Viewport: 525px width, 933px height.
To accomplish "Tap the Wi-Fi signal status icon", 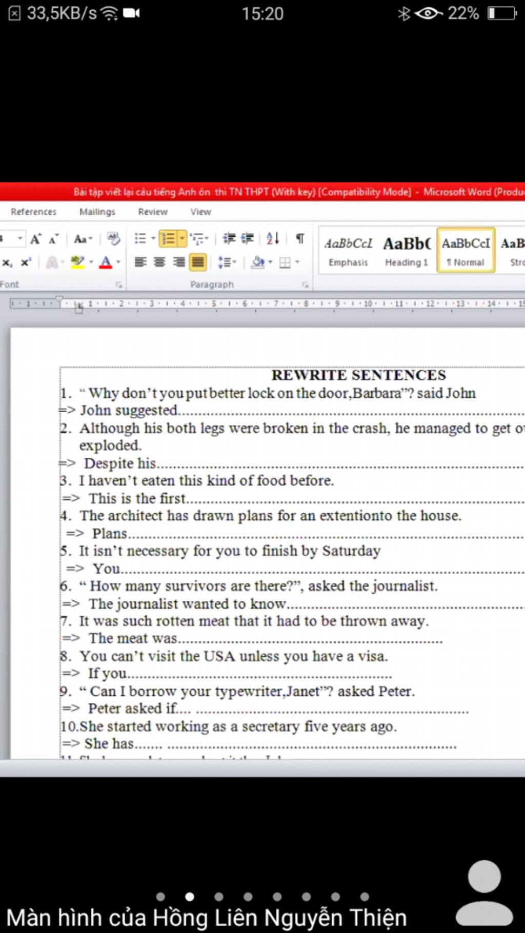I will 109,13.
